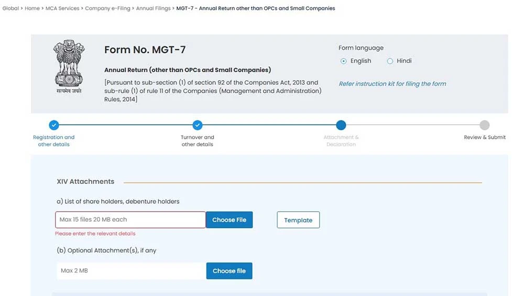Click the Registration step checkmark circle

[54, 125]
